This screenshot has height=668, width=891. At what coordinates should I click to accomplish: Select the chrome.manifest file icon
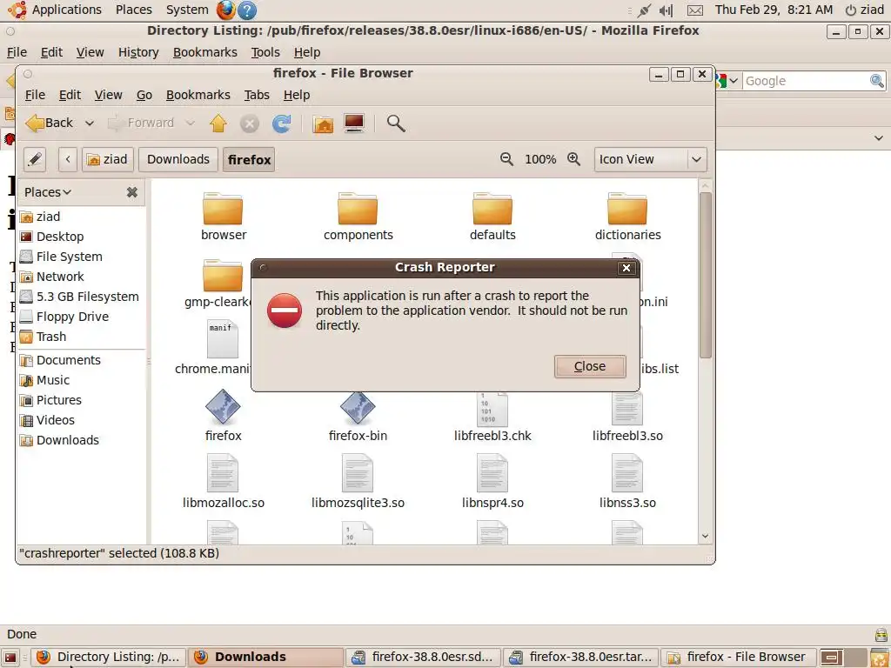point(222,339)
